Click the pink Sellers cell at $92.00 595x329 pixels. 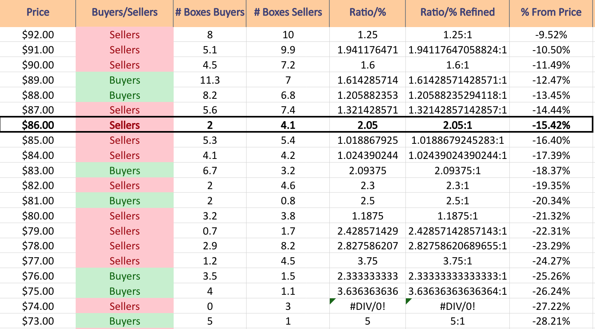[125, 35]
